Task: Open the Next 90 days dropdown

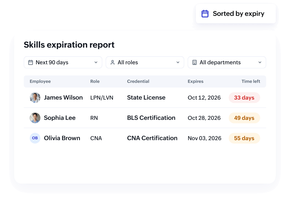Action: tap(63, 62)
